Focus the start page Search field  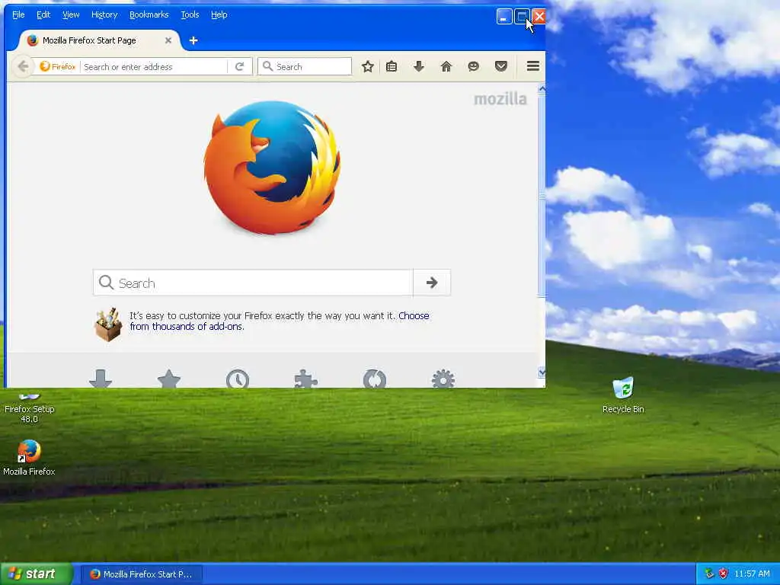(x=253, y=283)
